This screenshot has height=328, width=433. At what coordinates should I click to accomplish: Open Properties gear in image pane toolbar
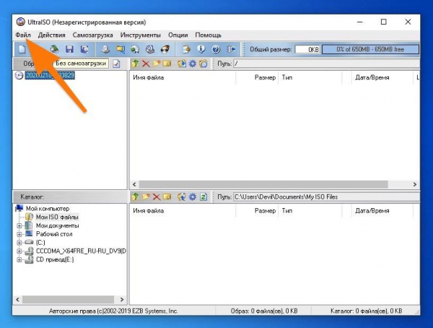pos(193,64)
